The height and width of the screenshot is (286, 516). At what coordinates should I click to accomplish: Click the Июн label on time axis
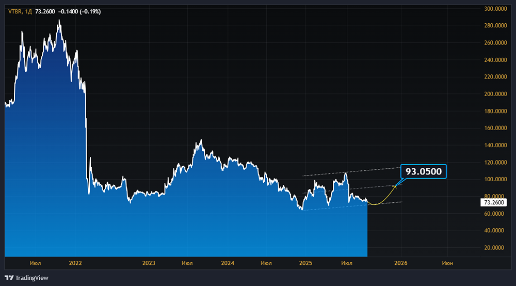447,263
